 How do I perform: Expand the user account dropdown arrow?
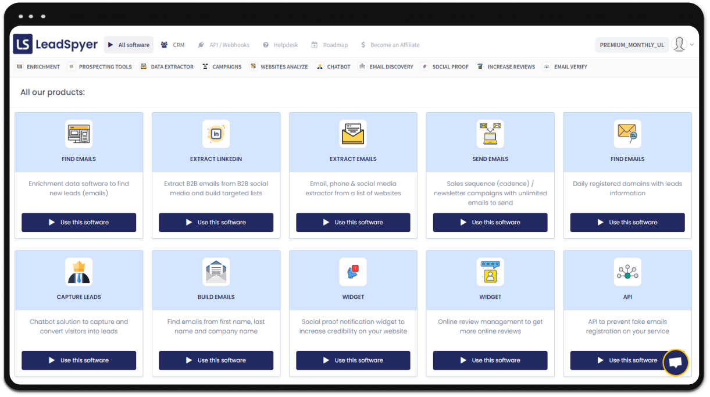692,45
